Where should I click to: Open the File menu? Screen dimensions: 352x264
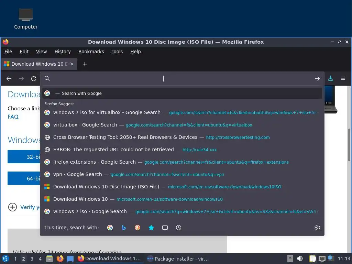8,52
